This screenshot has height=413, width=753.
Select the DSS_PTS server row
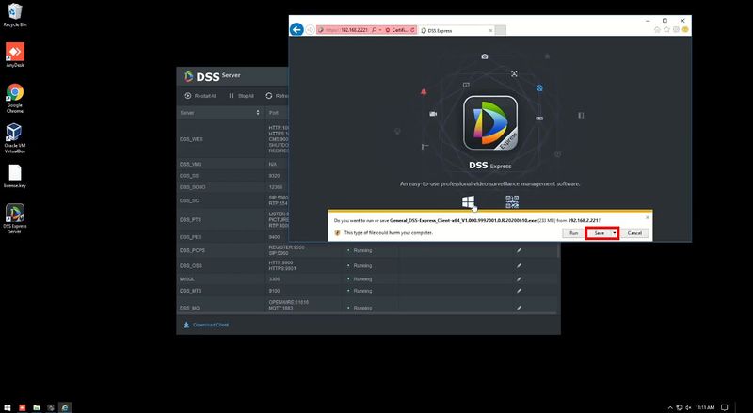pos(232,220)
